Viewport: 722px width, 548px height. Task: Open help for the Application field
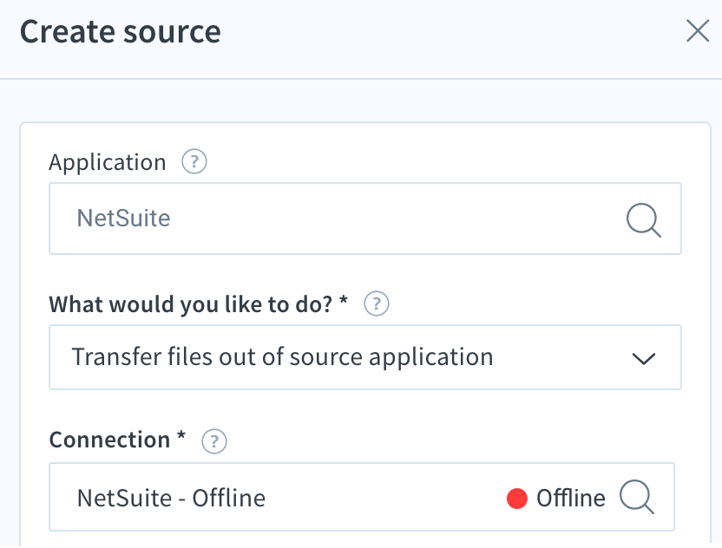(194, 162)
